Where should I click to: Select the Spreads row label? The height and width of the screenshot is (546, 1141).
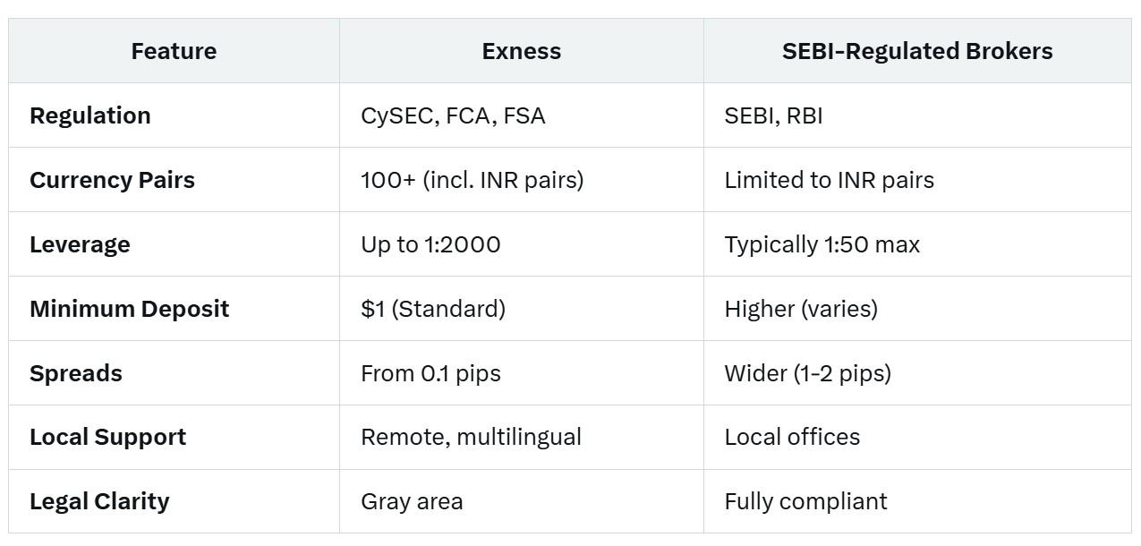[76, 373]
